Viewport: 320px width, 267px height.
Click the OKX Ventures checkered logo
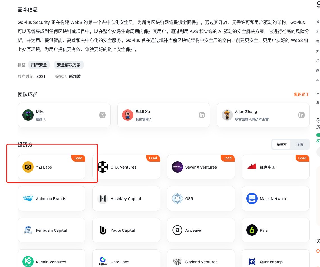[x=103, y=167]
